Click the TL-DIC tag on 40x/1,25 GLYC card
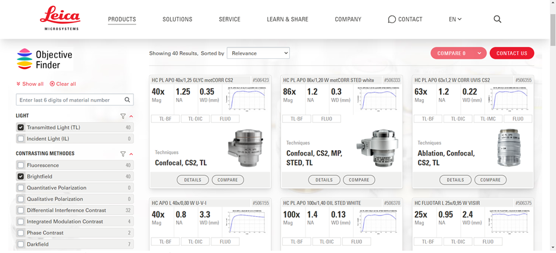Viewport: 556px width, 253px height. tap(195, 119)
